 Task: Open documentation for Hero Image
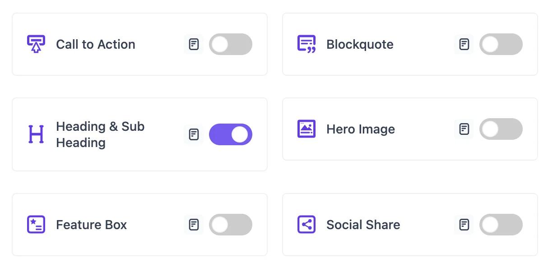pyautogui.click(x=464, y=129)
